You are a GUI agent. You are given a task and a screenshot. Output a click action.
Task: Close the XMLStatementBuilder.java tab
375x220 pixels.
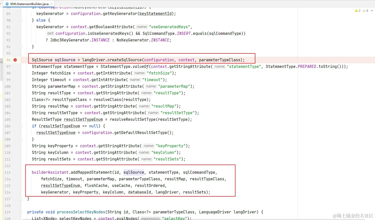[x=52, y=4]
